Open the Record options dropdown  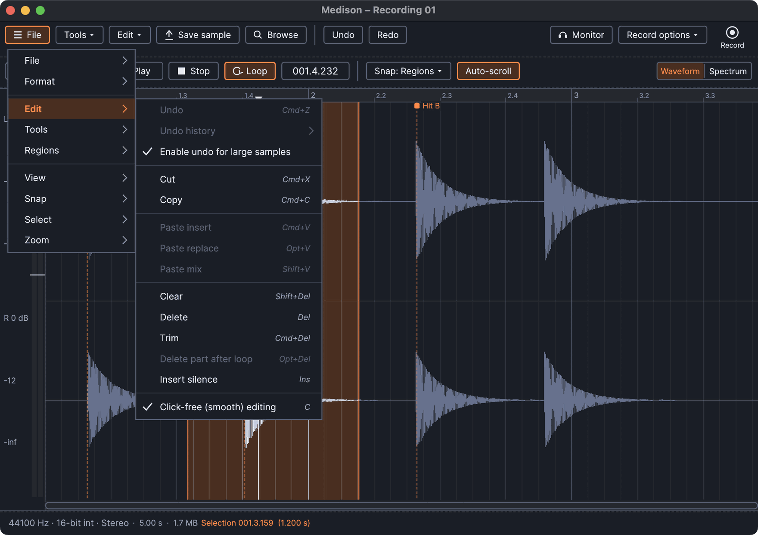point(662,35)
